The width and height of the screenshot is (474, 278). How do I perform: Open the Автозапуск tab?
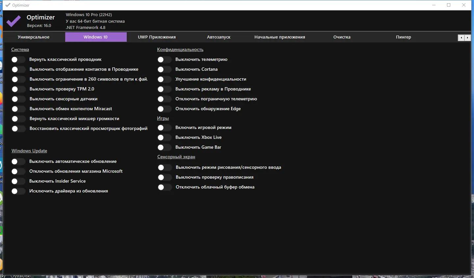[x=219, y=37]
